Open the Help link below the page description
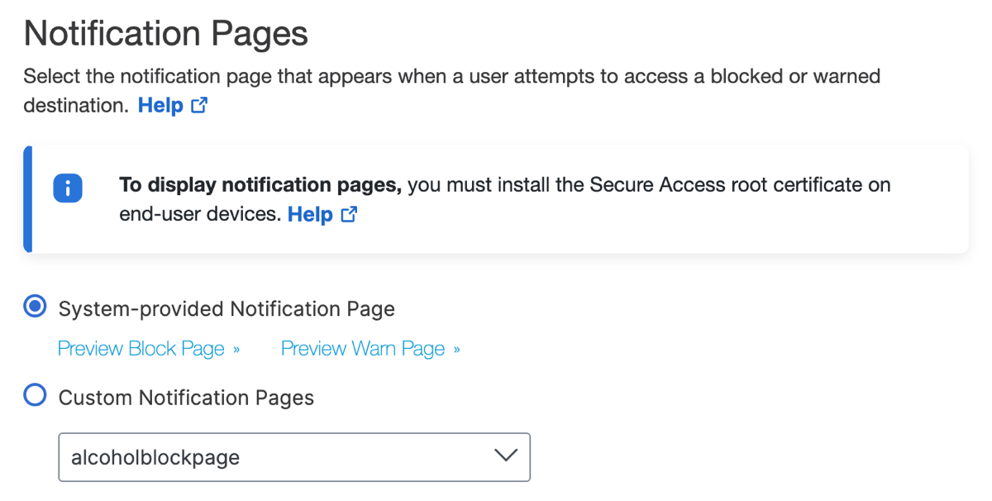The image size is (992, 501). [x=160, y=106]
